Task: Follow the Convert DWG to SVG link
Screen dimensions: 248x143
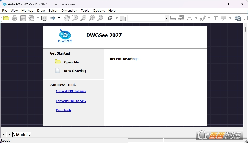Action: click(71, 101)
